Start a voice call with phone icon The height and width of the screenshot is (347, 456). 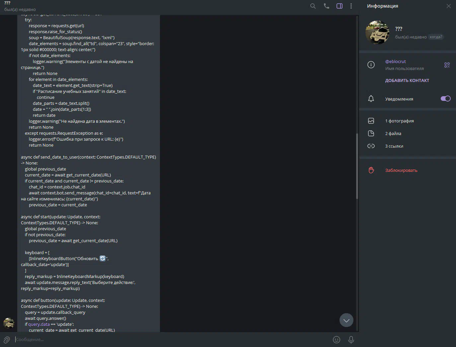pyautogui.click(x=326, y=6)
